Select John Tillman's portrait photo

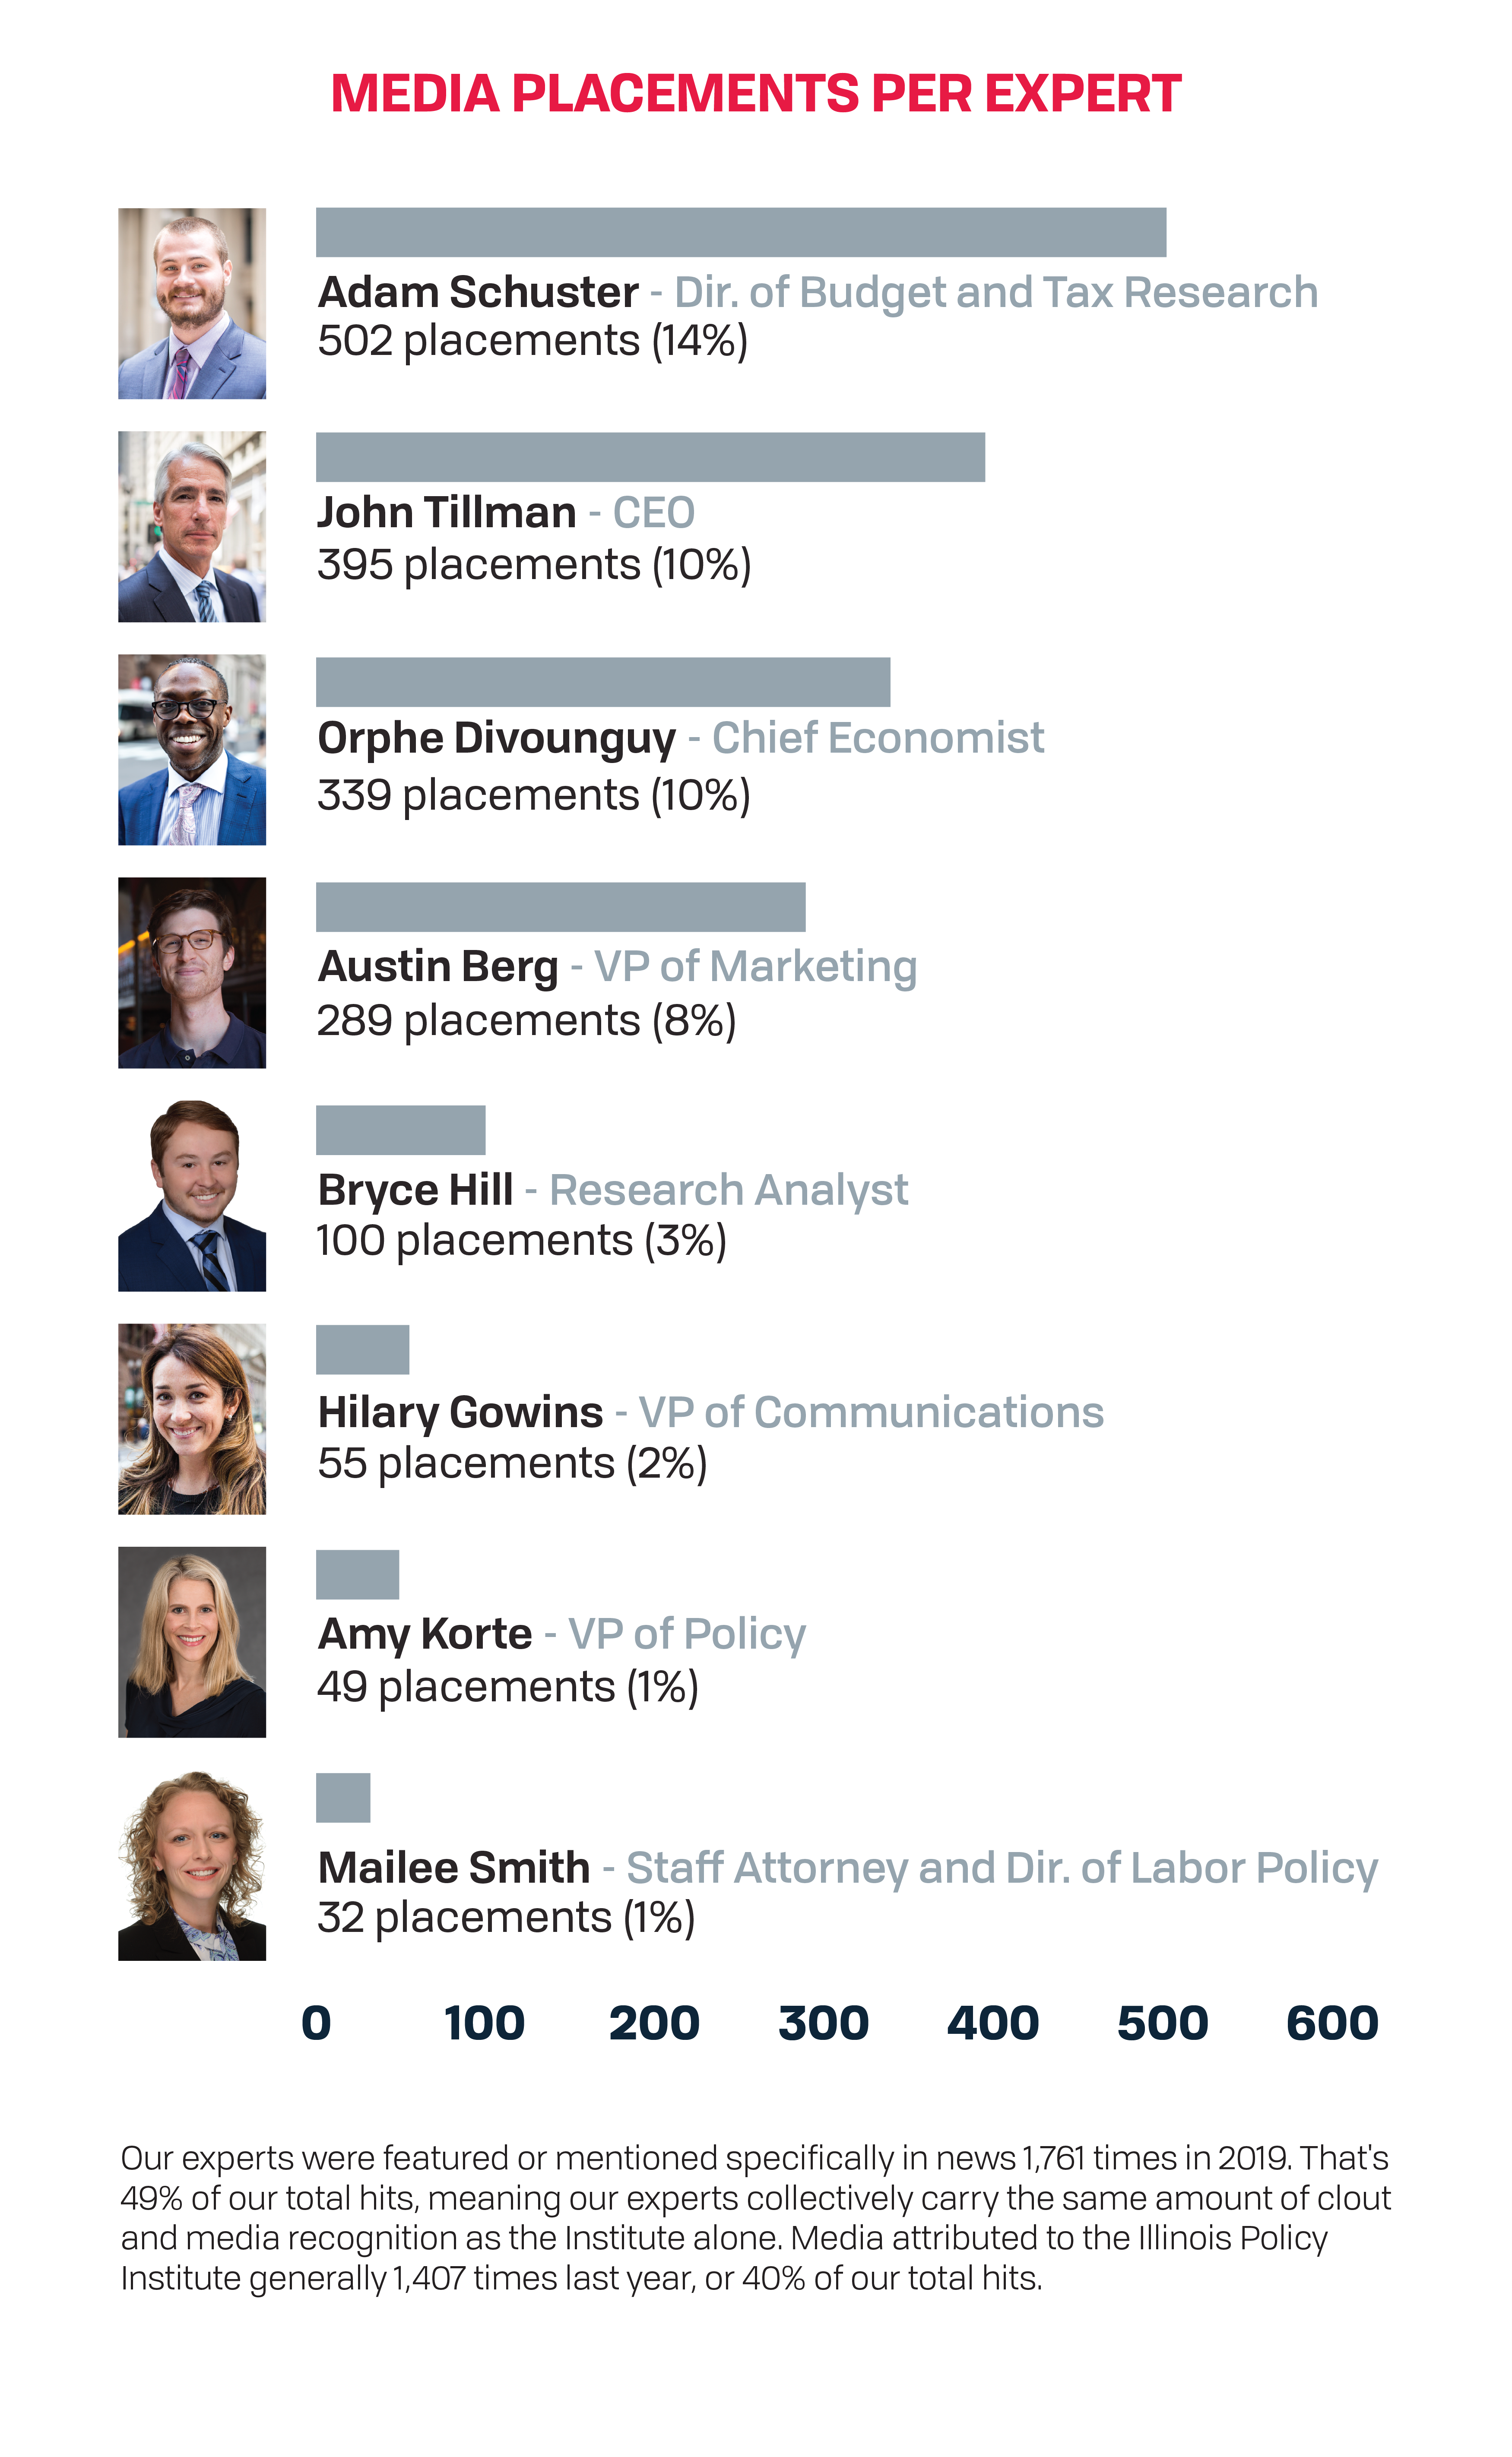(x=192, y=526)
